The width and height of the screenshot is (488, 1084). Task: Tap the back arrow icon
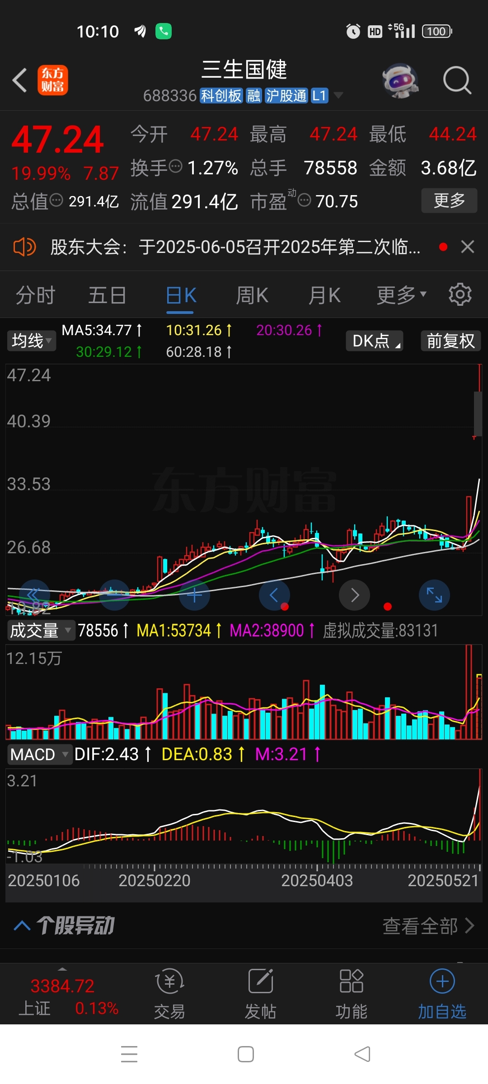[19, 80]
